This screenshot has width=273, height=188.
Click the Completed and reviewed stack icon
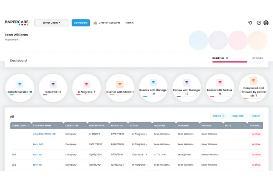point(254,81)
